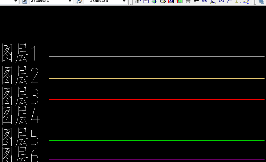Click the blue triangle with yellow base icon
266x162 pixels.
(213, 1)
